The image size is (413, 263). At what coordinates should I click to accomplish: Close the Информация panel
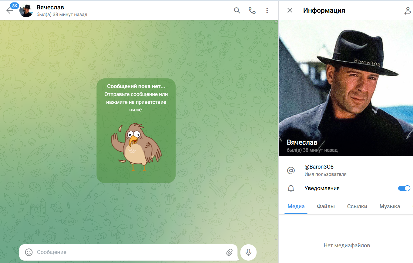290,11
